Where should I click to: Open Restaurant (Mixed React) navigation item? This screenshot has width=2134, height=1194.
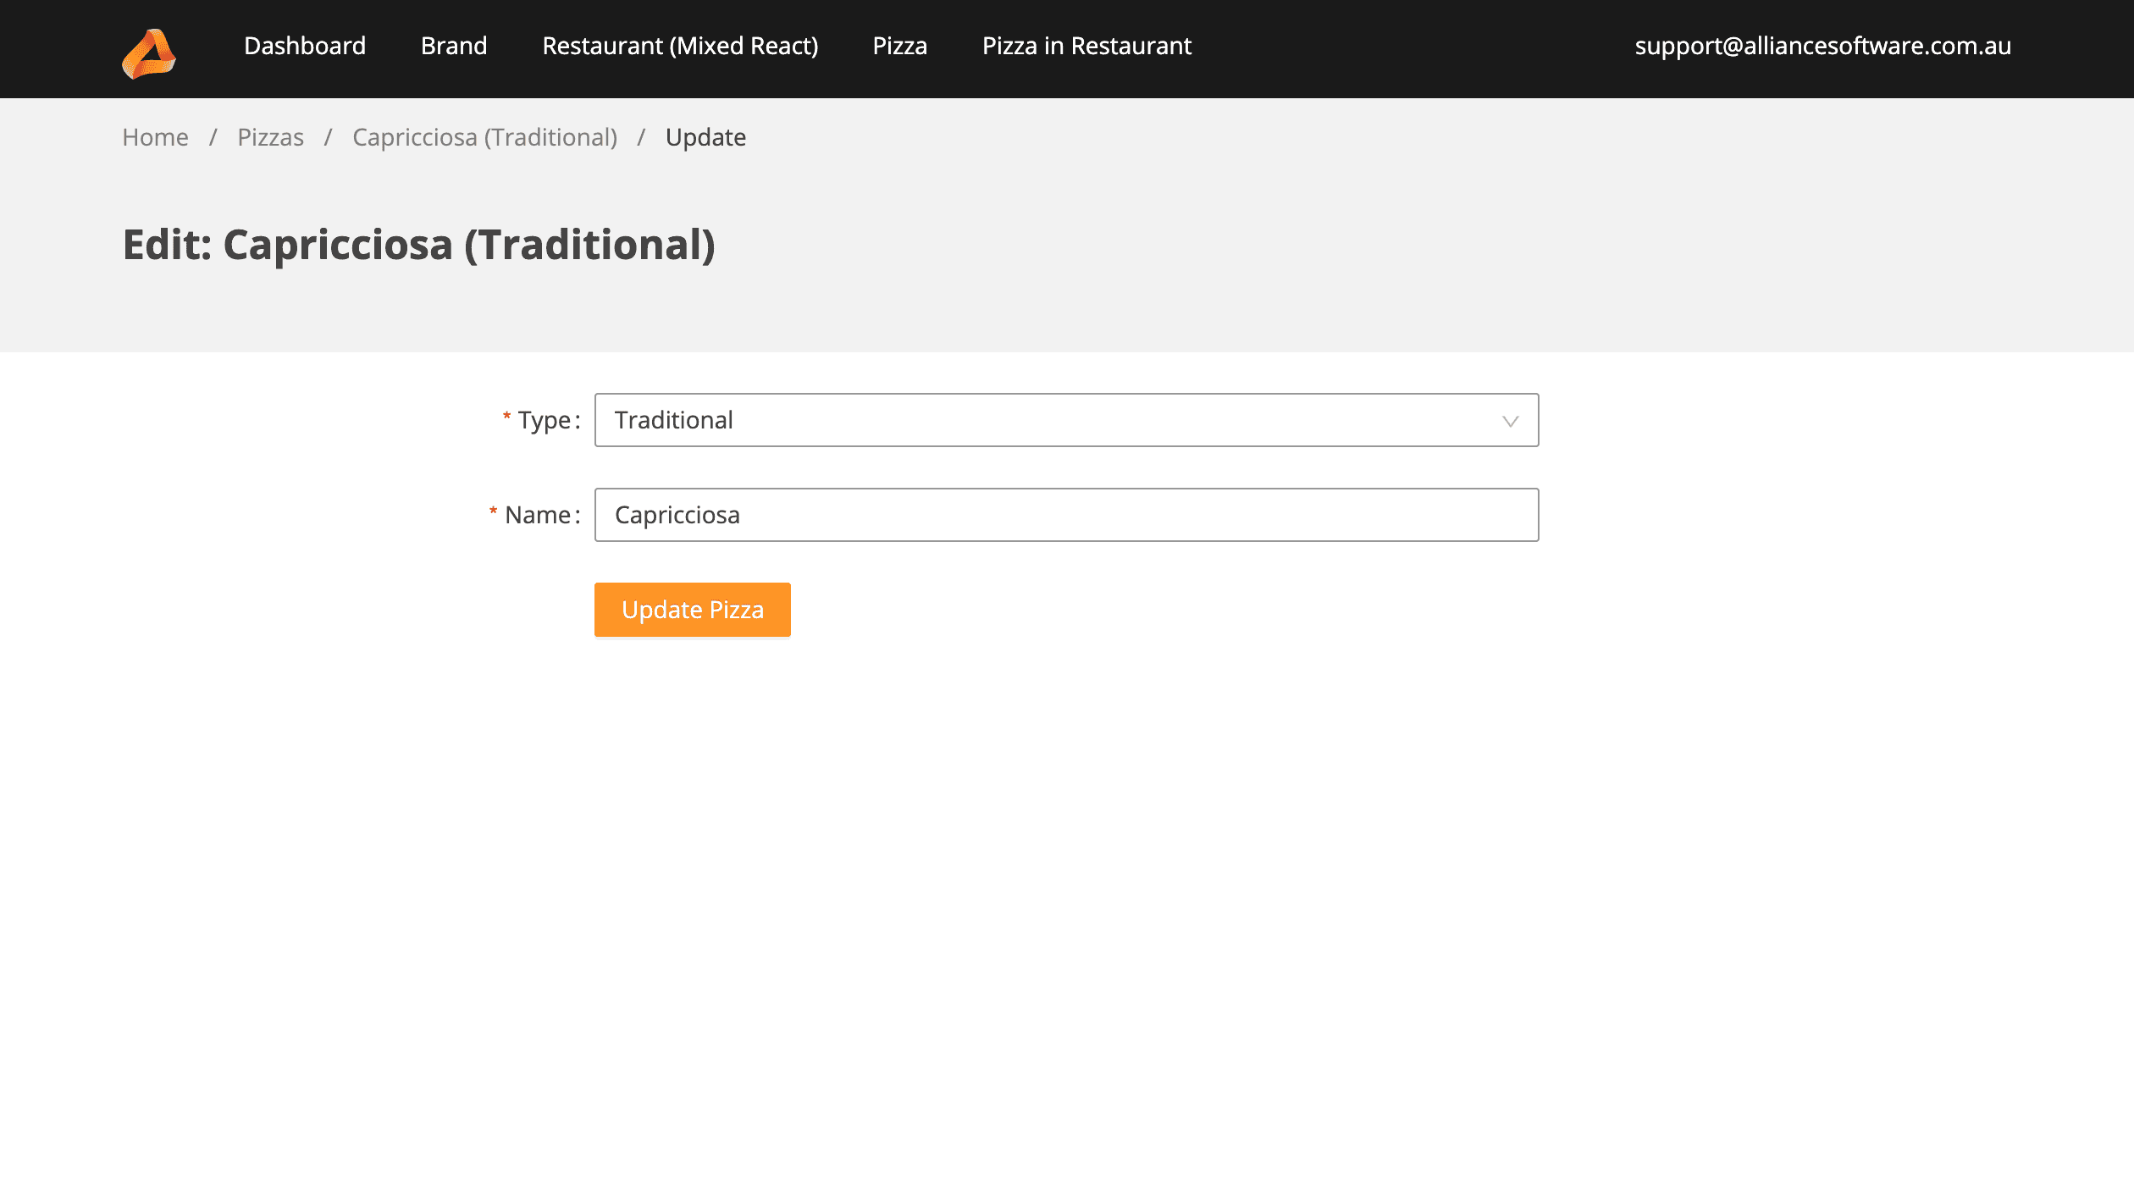(x=680, y=46)
